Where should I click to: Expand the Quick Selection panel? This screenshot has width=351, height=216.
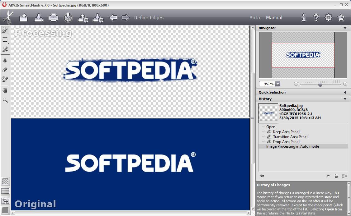pyautogui.click(x=345, y=92)
